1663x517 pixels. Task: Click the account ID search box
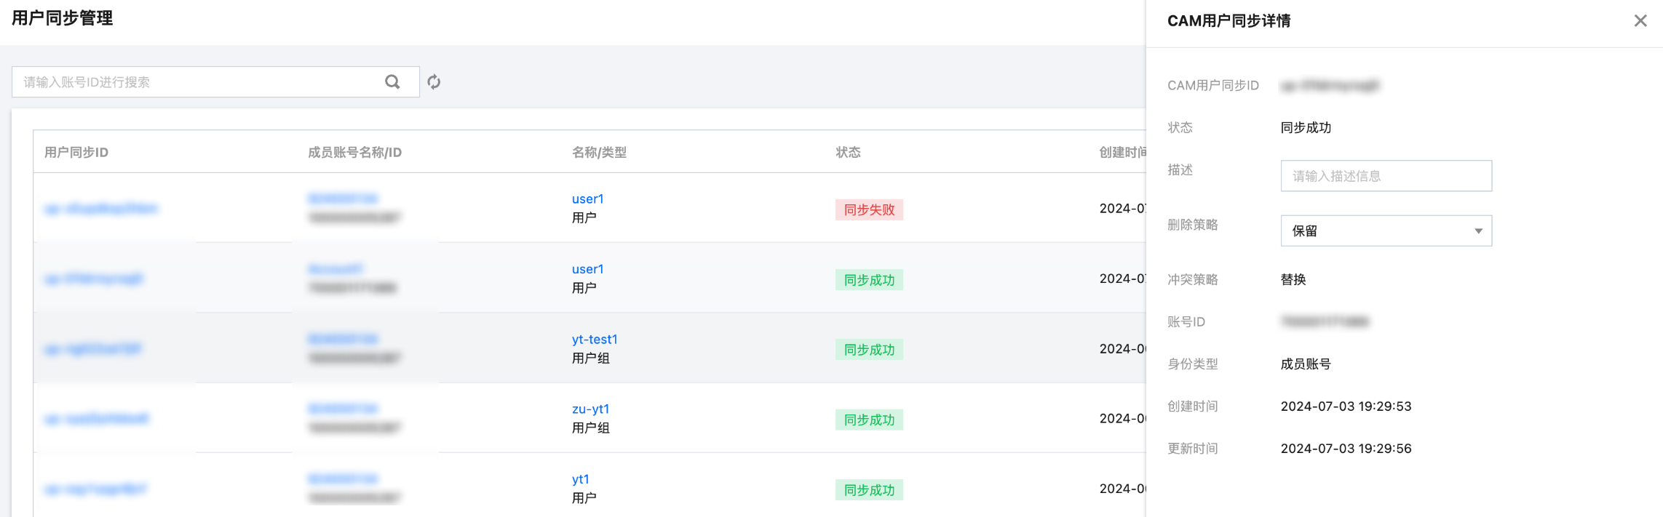[x=197, y=82]
